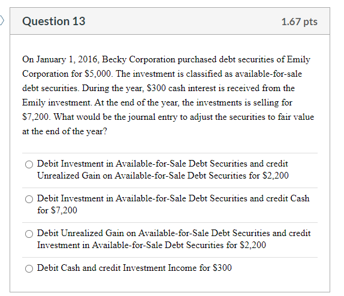The image size is (344, 296).
Task: Click the 'January 1, 2016' date text
Action: click(x=68, y=59)
